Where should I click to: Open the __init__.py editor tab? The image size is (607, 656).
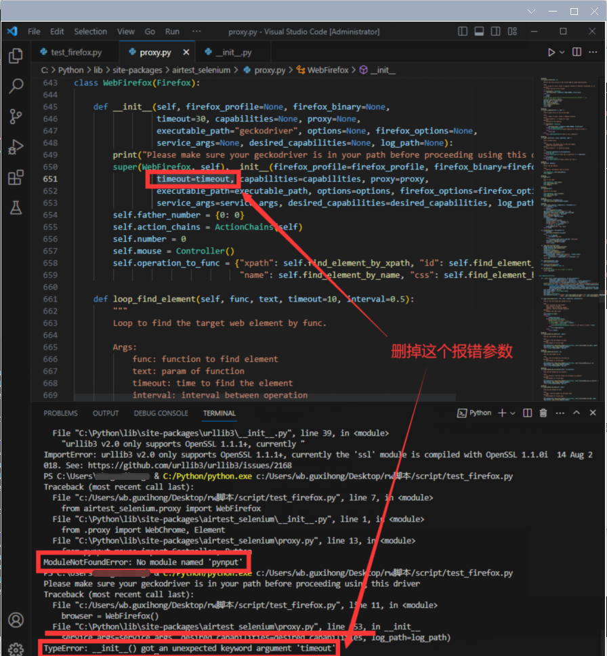point(234,52)
